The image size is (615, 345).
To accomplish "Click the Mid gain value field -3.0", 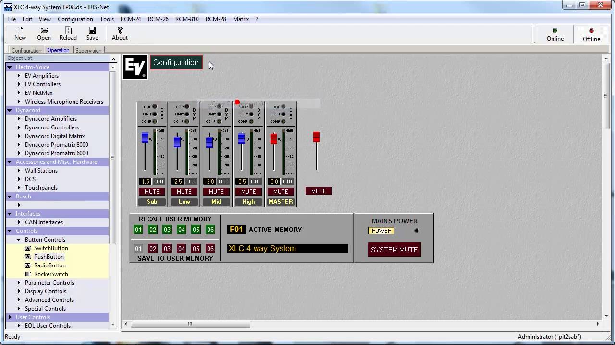I will pos(209,182).
